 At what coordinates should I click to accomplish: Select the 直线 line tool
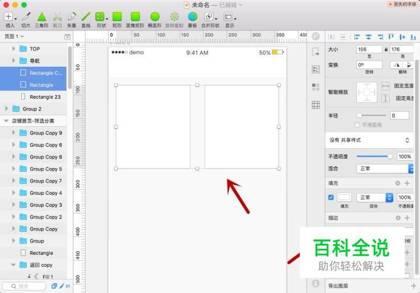tap(86, 20)
